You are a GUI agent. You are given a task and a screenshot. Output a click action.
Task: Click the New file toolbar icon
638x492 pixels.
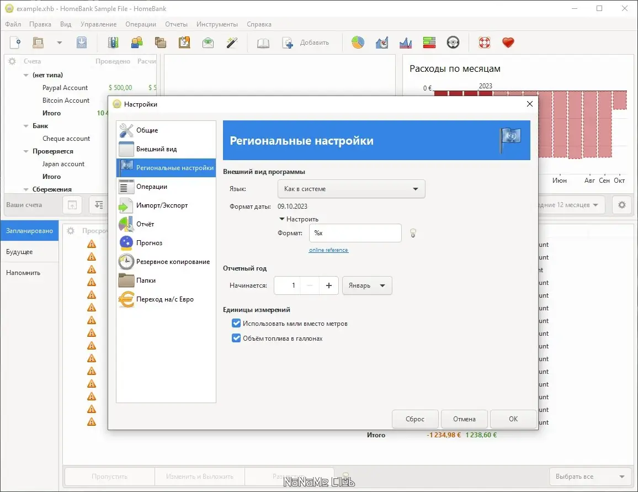(x=15, y=43)
